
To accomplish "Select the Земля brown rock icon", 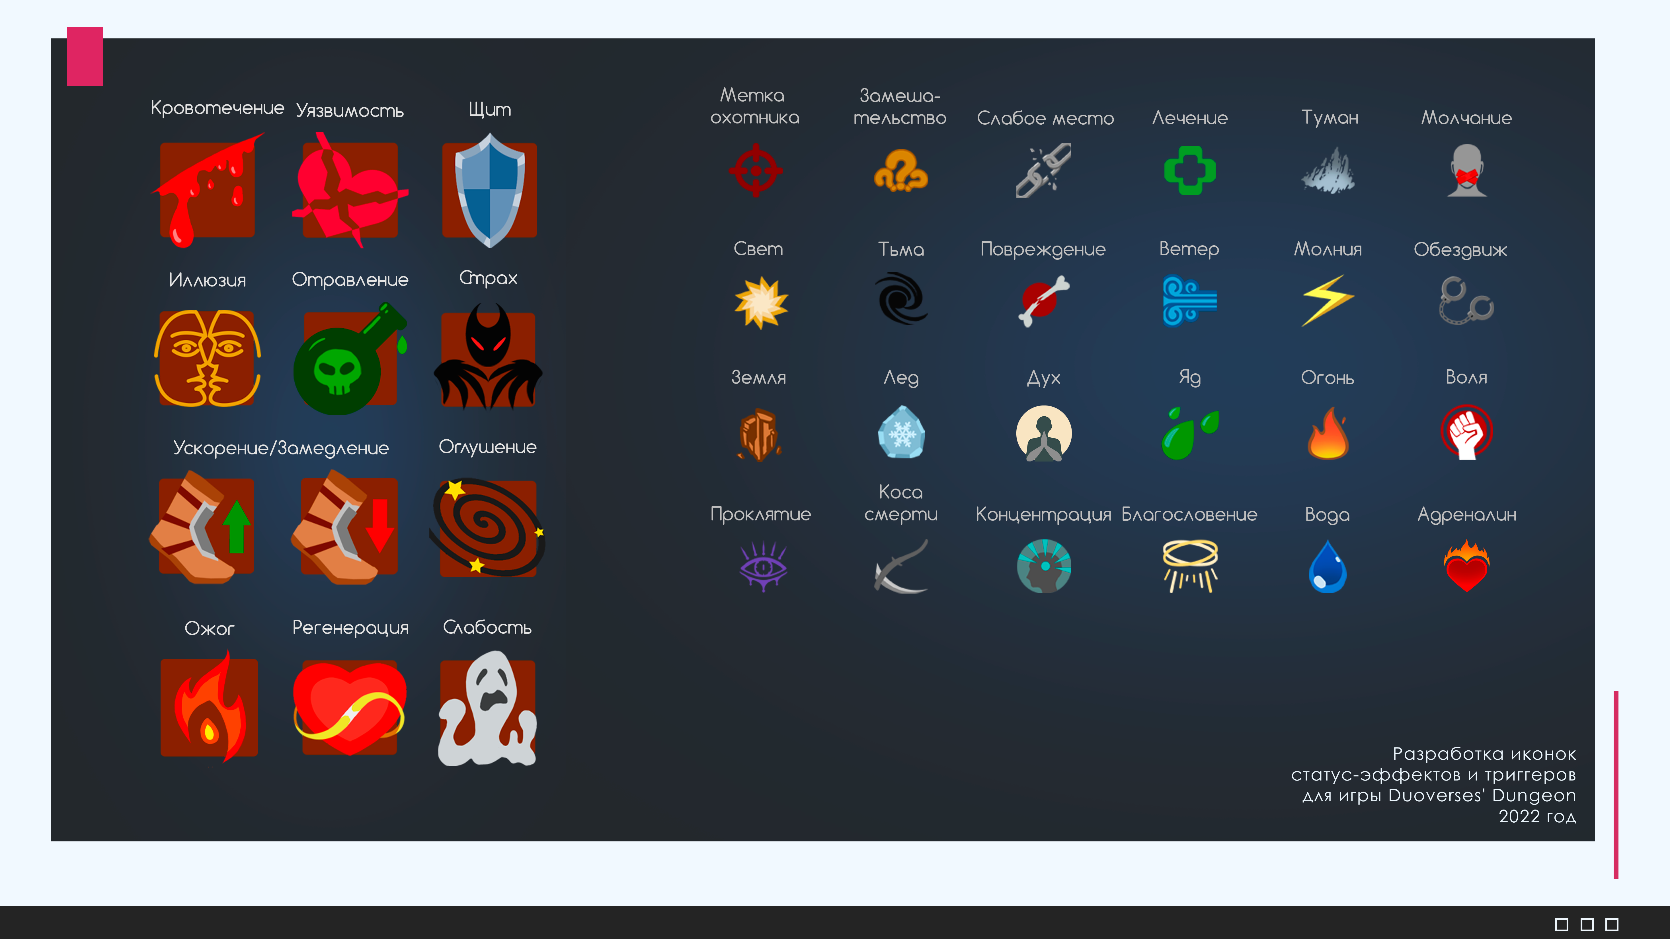I will click(759, 435).
